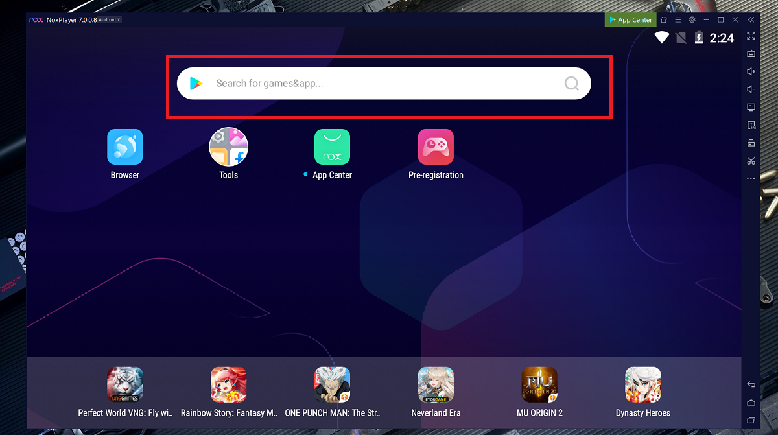Click the "Neverland Era" label text
This screenshot has width=778, height=435.
[x=436, y=413]
